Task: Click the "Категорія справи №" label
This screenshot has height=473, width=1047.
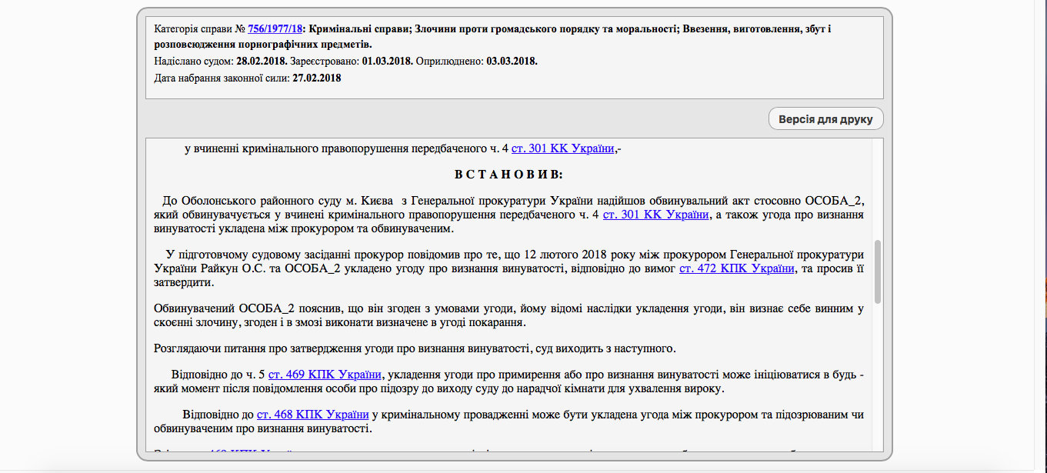Action: (199, 29)
